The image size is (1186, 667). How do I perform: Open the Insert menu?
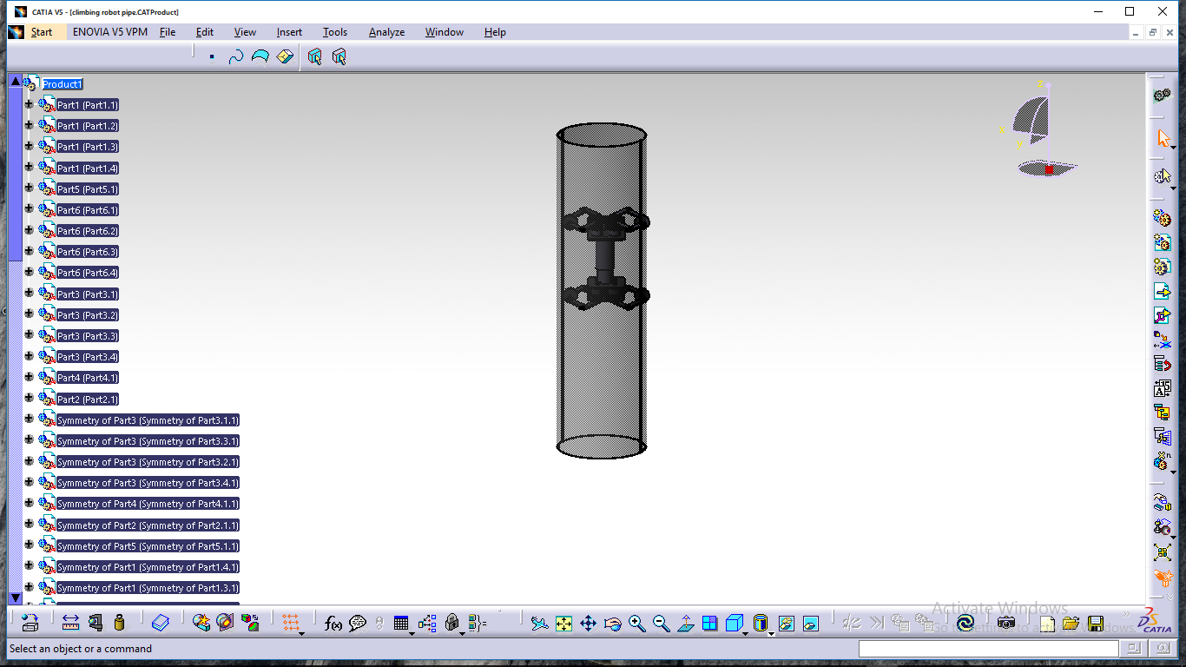tap(289, 32)
